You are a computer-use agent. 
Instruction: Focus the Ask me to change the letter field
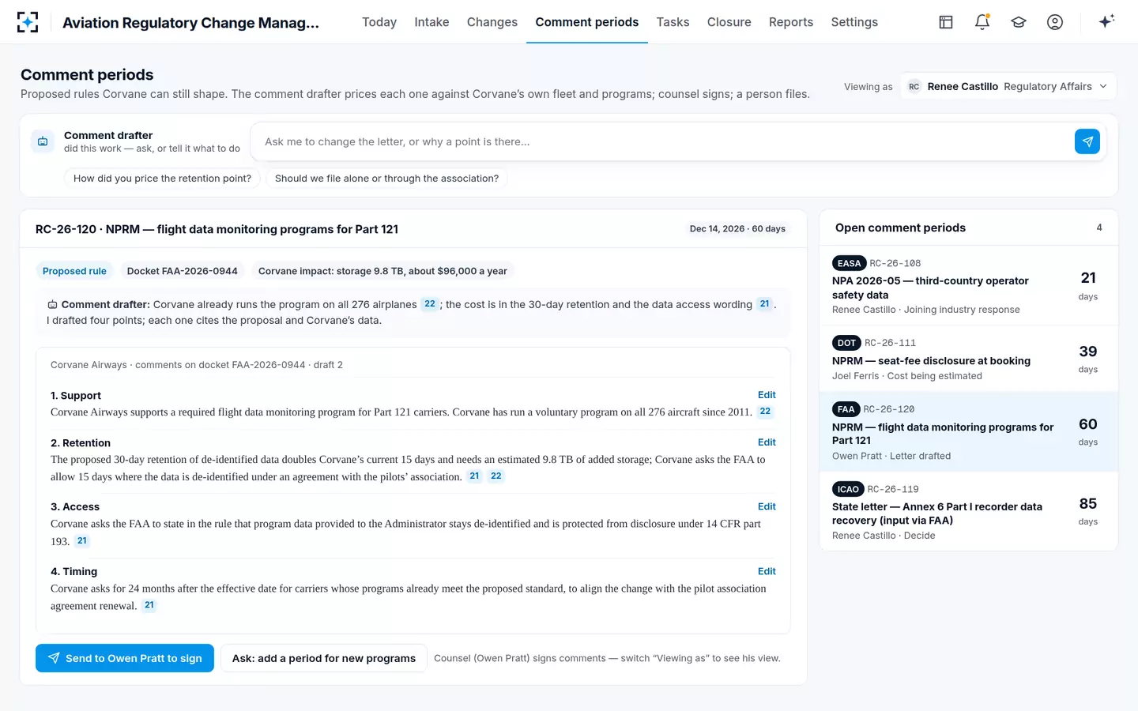(664, 141)
